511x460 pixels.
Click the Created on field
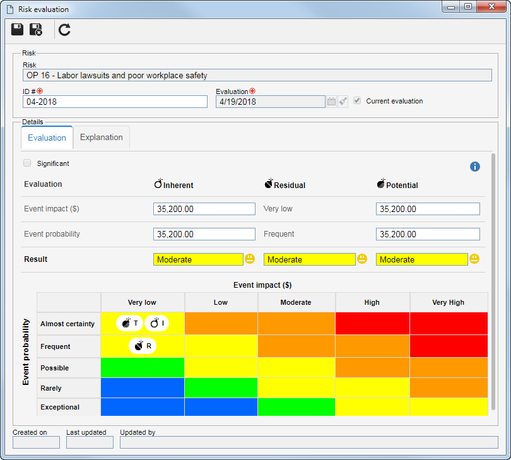point(36,442)
